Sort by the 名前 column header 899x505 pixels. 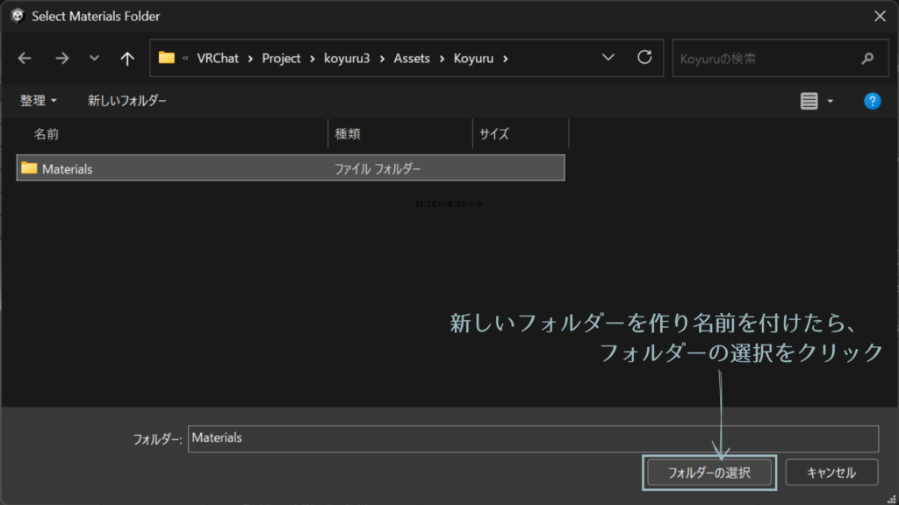coord(47,134)
